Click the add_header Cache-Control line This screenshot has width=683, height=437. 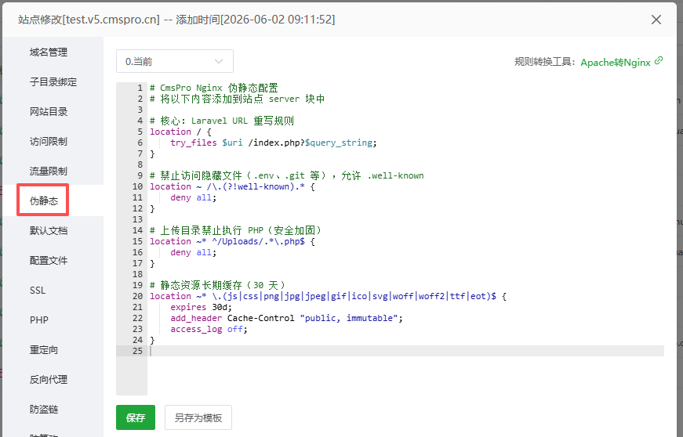coord(287,318)
